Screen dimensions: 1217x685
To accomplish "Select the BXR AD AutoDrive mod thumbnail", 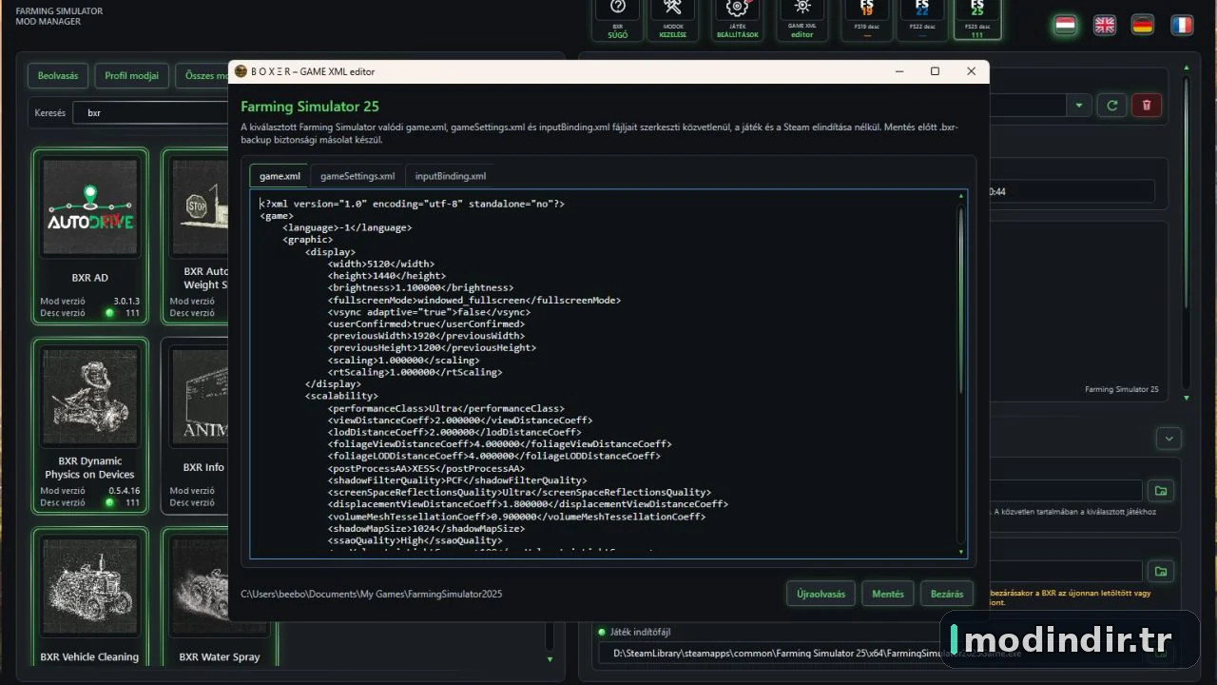I will point(89,206).
